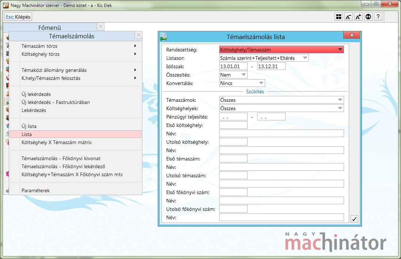The width and height of the screenshot is (401, 259).
Task: Click Név field under Utolsó költséghely
Action: click(281, 150)
